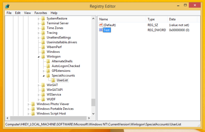The height and width of the screenshot is (132, 205).
Task: Click the Windows Portable Devices folder icon
Action: point(33,109)
